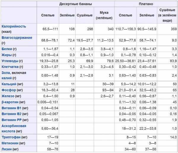Select phosphorus value 93—94
Screen dimensions: 178x153
coord(108,90)
